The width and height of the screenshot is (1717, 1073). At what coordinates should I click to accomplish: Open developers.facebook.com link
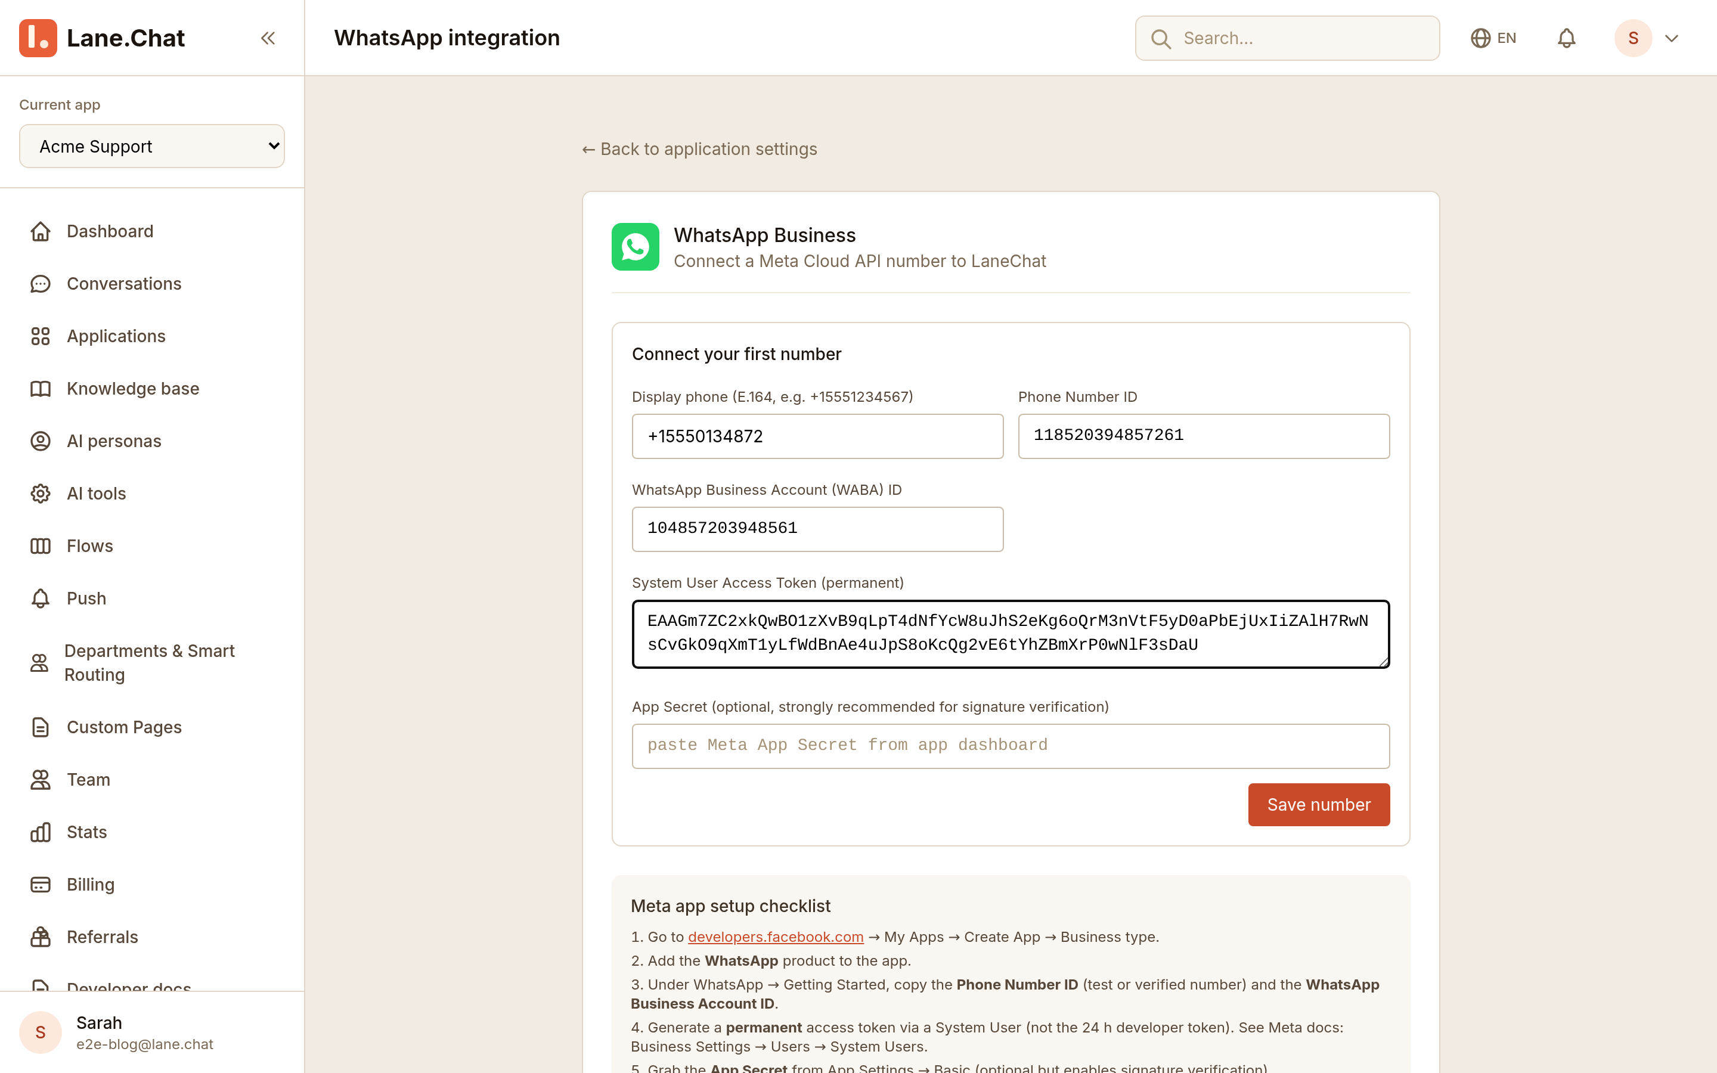pos(776,936)
